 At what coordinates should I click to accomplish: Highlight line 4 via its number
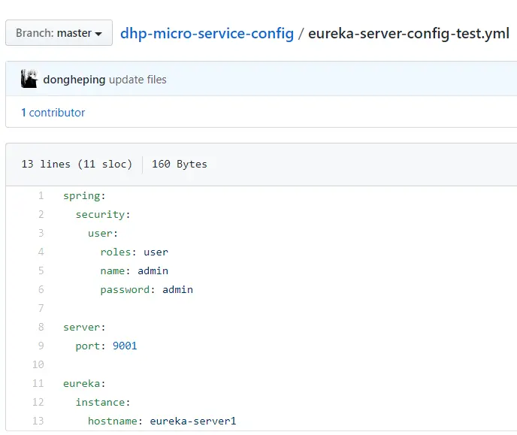click(41, 252)
